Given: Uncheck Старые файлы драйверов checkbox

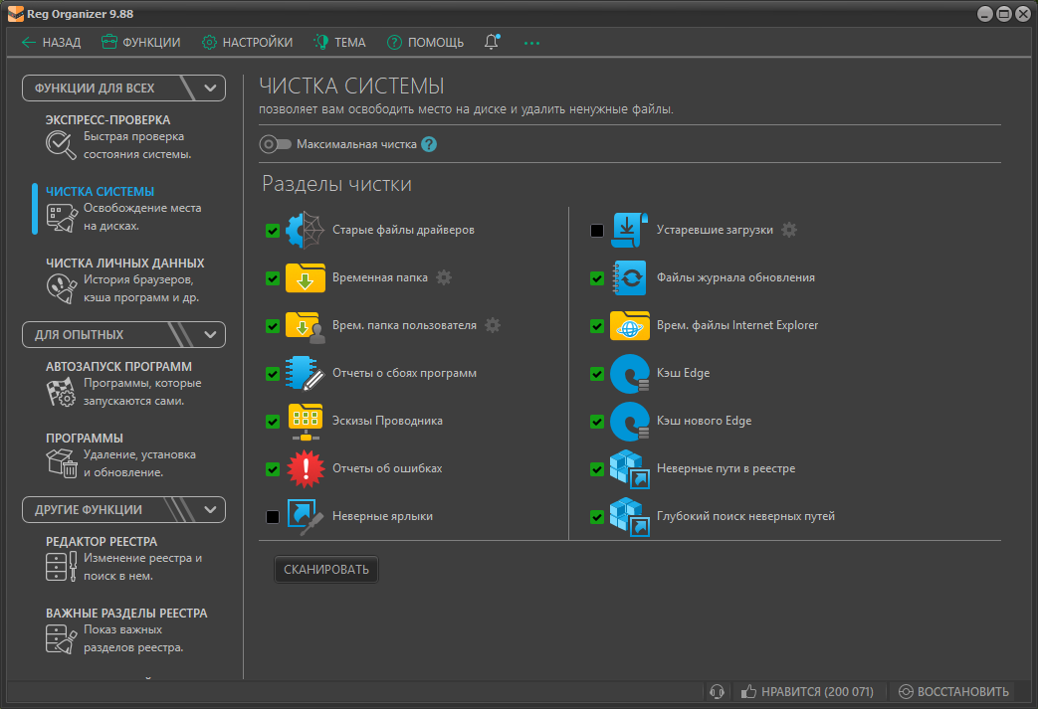Looking at the screenshot, I should [x=273, y=231].
